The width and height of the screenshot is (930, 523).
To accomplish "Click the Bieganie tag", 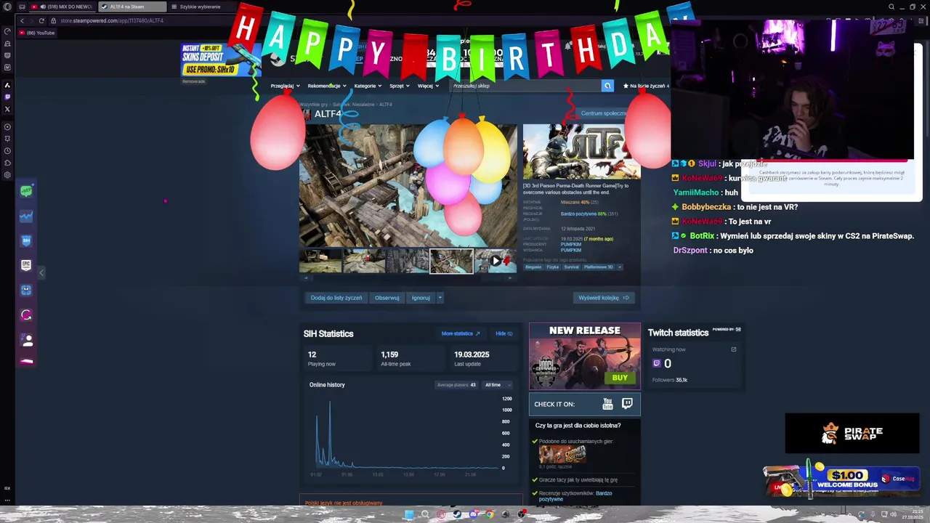I will 533,267.
